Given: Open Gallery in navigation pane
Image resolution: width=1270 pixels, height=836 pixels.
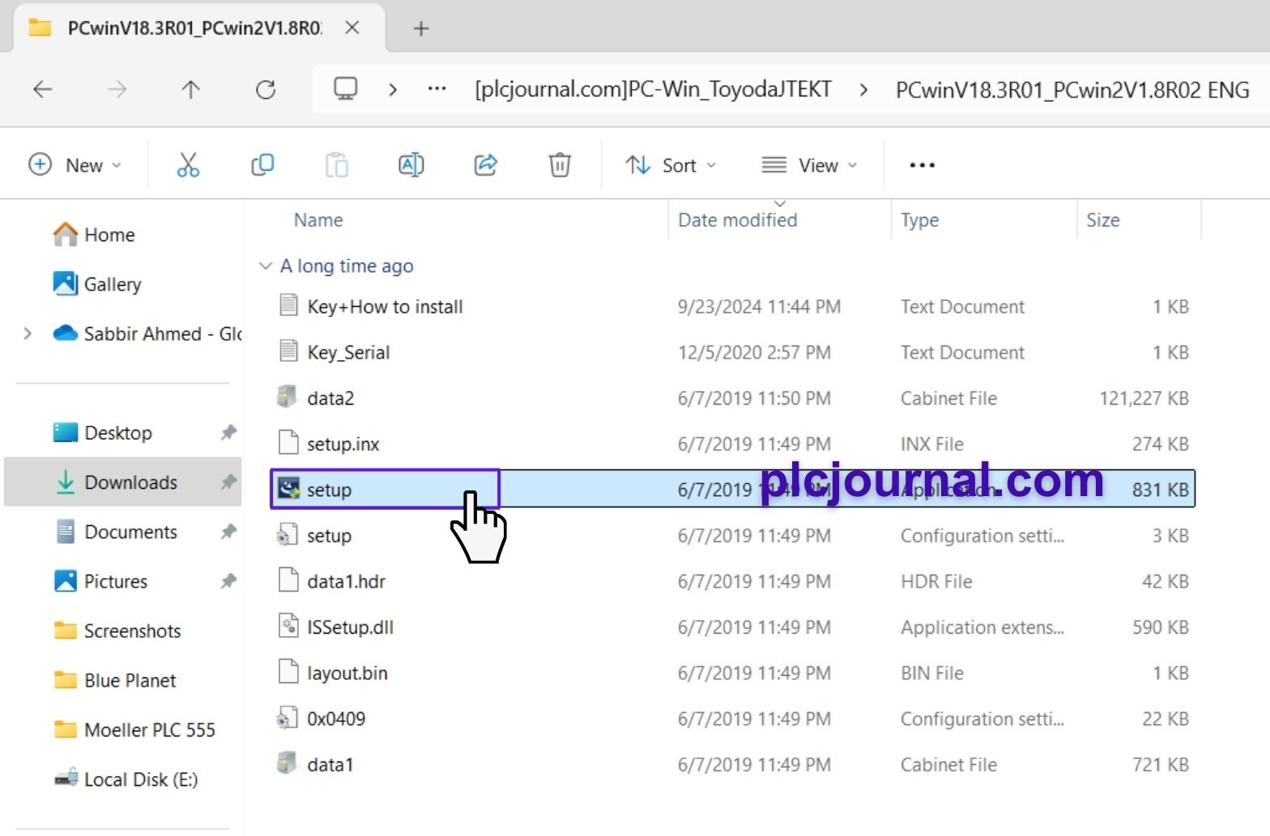Looking at the screenshot, I should pyautogui.click(x=97, y=284).
